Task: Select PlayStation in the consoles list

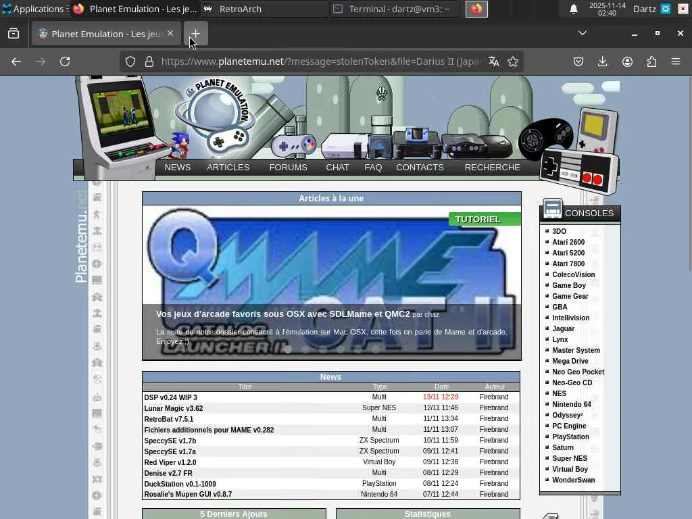Action: [570, 437]
